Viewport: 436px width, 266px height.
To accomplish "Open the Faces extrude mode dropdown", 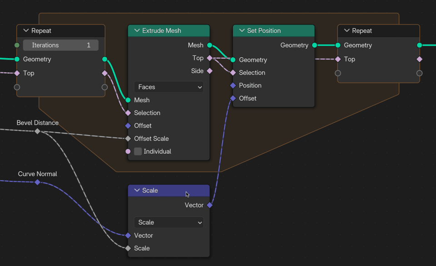I will (168, 86).
